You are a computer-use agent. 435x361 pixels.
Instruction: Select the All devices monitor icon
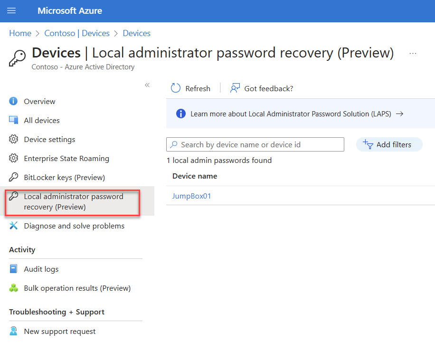(x=13, y=120)
